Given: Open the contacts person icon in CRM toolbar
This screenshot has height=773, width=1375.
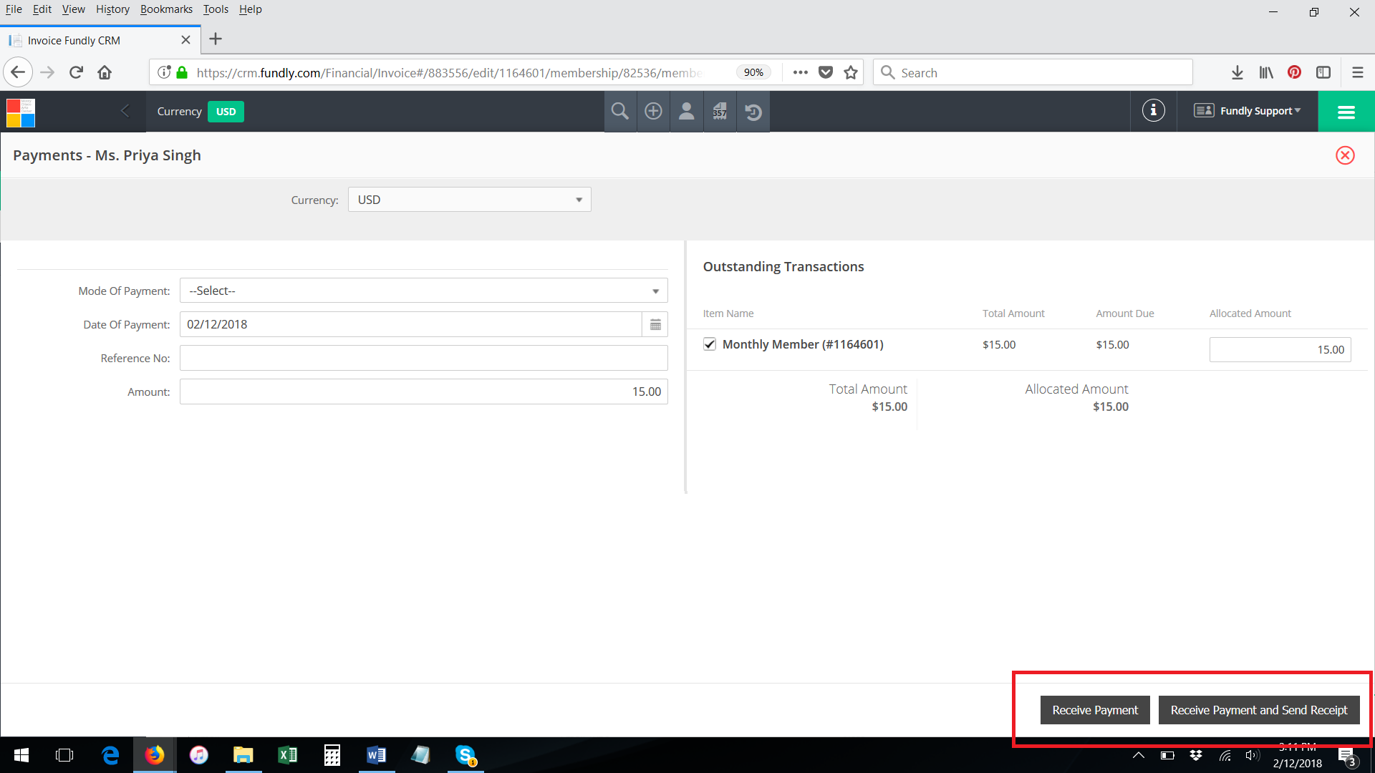Looking at the screenshot, I should (686, 112).
